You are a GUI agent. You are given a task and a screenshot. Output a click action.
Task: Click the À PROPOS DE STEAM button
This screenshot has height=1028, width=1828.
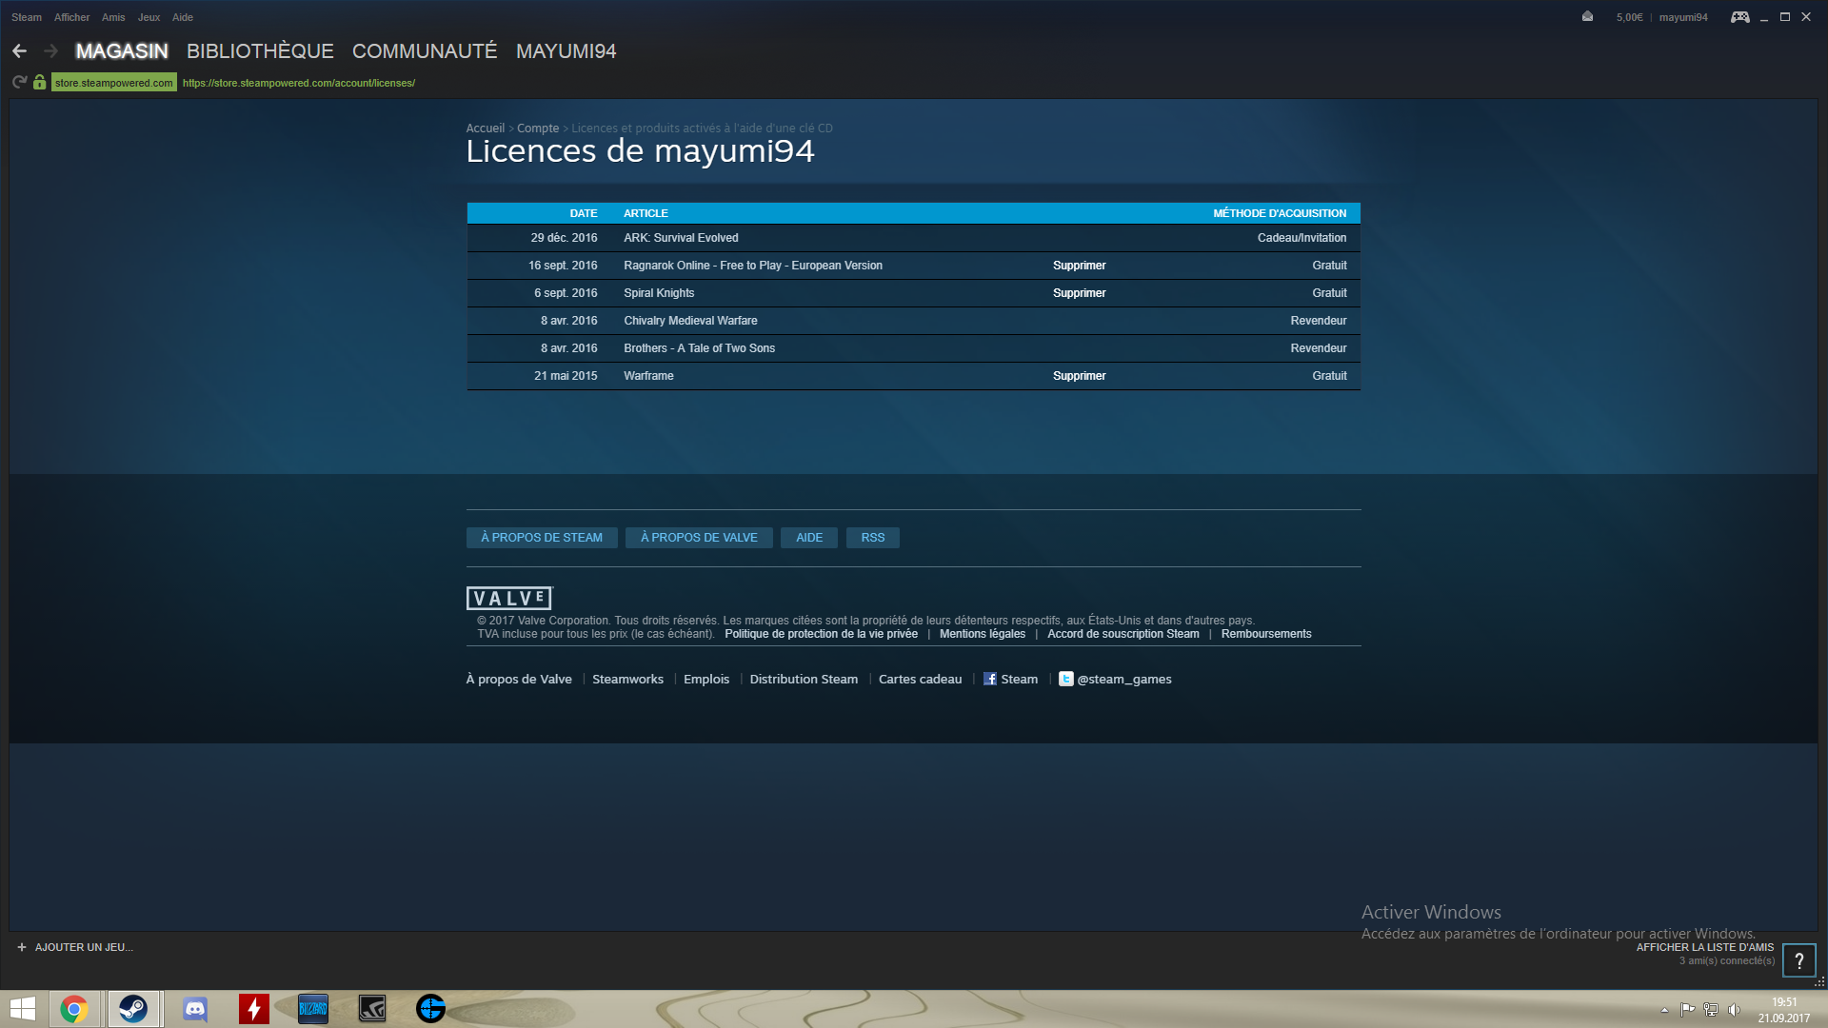pyautogui.click(x=542, y=538)
